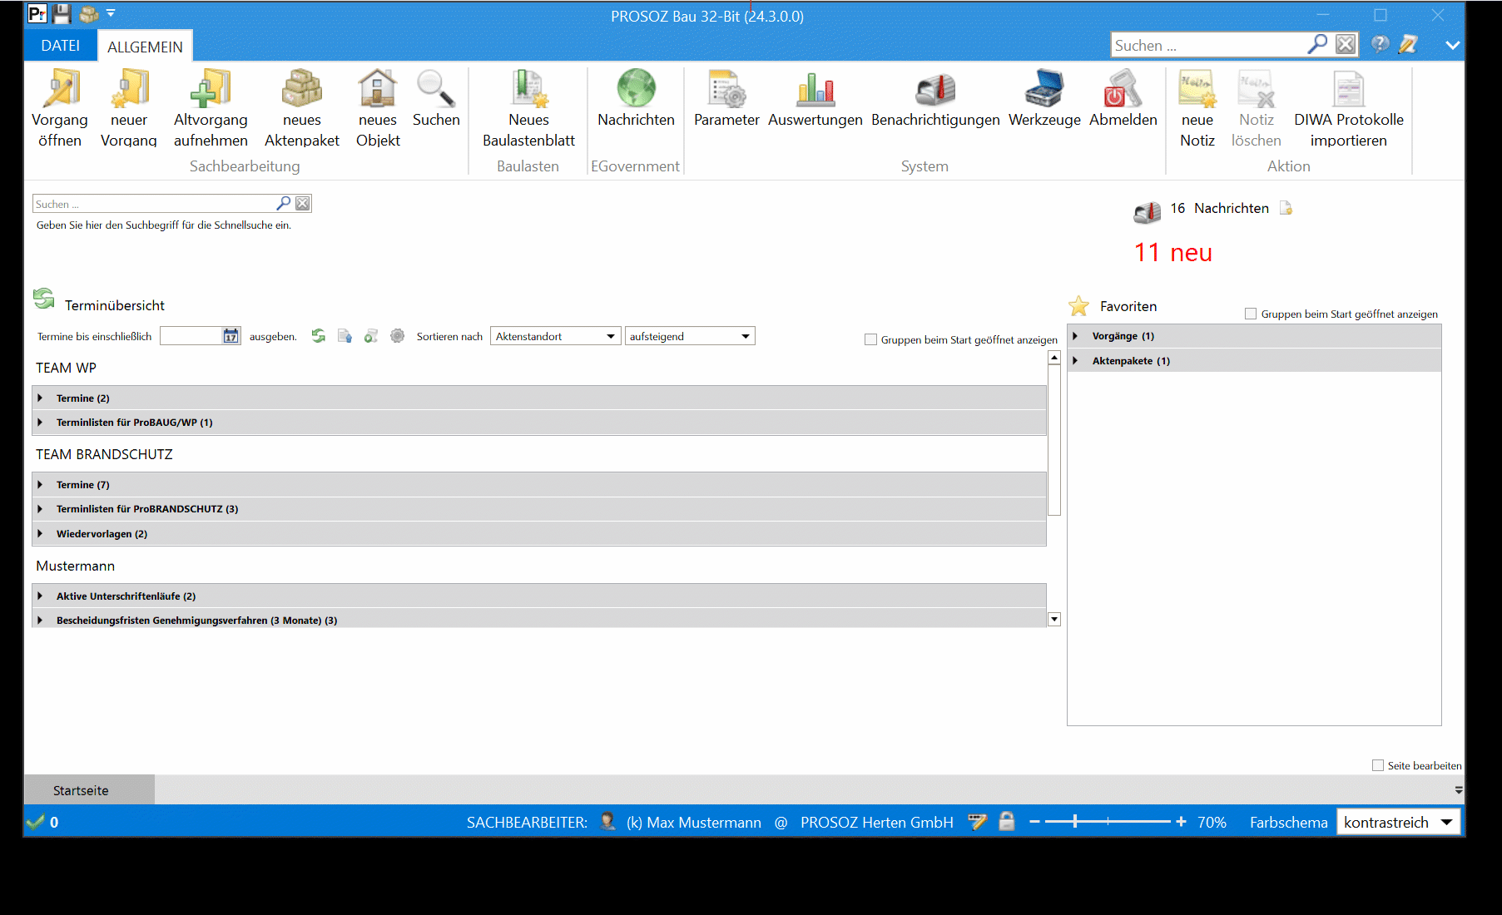
Task: Clear the Schnellsuche field
Action: click(x=303, y=203)
